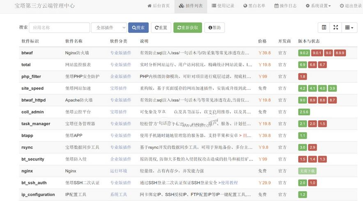Click the Apache防火墙 name cell
The height and width of the screenshot is (201, 363).
point(79,100)
